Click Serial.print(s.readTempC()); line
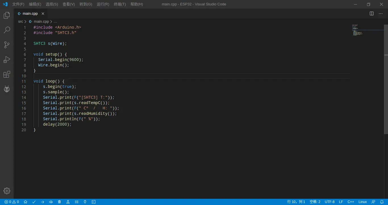This screenshot has width=388, height=205. (76, 103)
